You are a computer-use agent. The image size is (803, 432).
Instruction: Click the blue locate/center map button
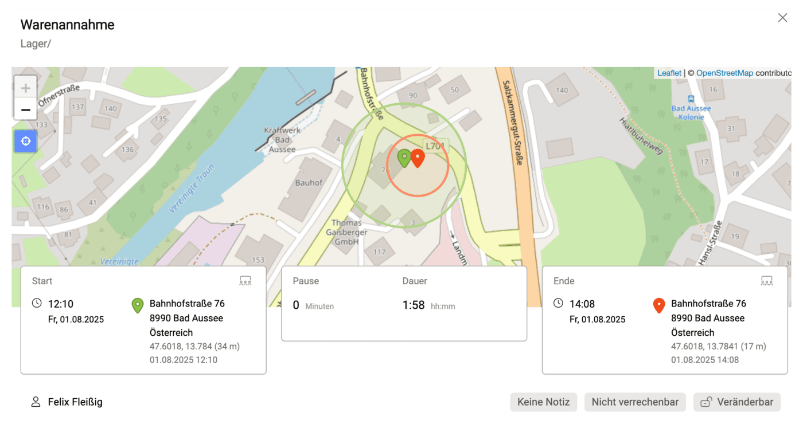coord(26,141)
